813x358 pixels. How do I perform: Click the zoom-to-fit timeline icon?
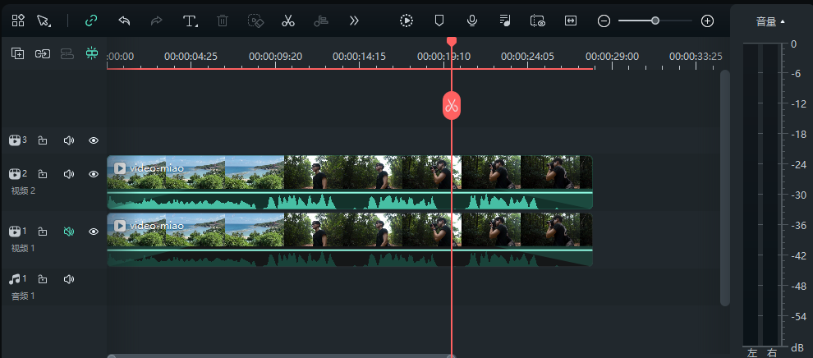(x=570, y=21)
